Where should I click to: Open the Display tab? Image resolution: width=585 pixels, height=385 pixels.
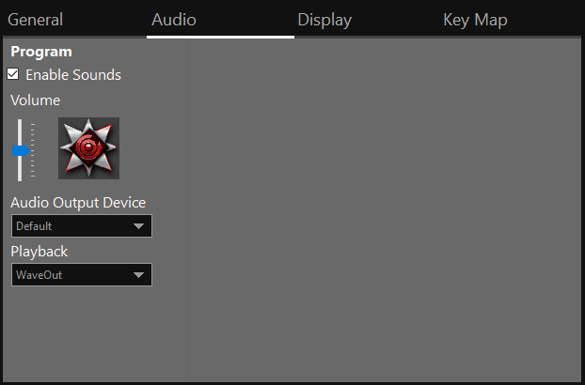pos(324,20)
